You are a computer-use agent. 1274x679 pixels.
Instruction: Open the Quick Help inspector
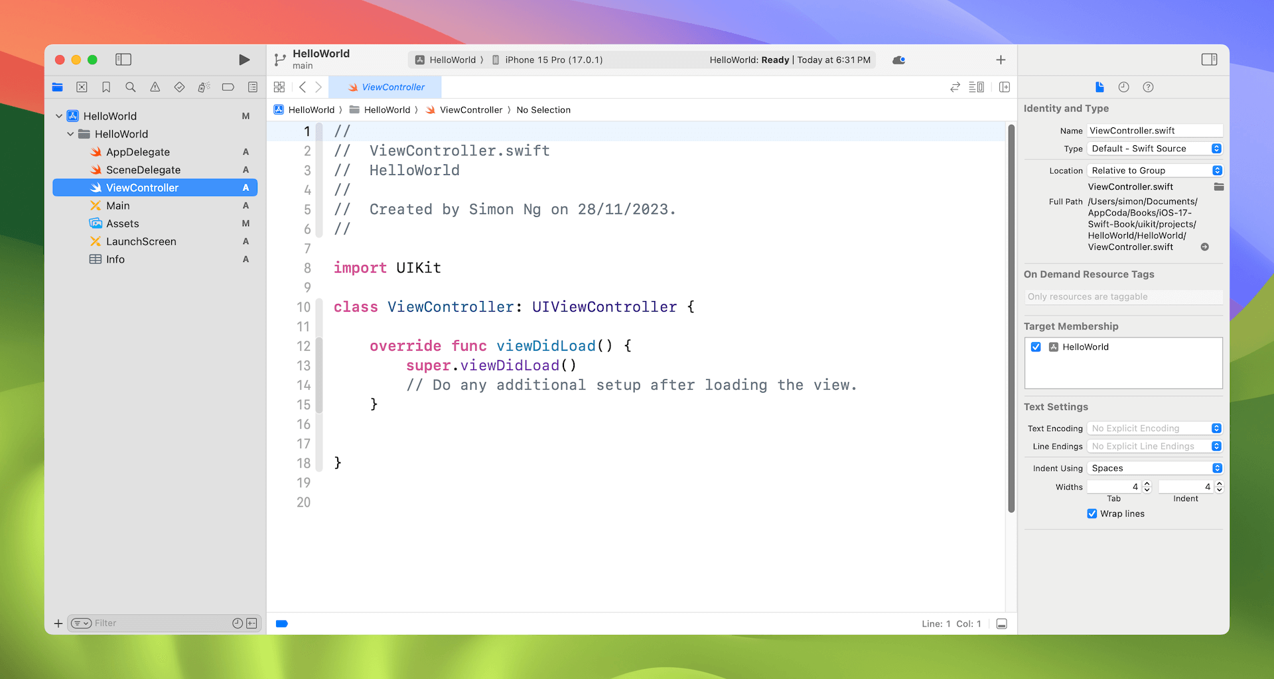[1148, 87]
